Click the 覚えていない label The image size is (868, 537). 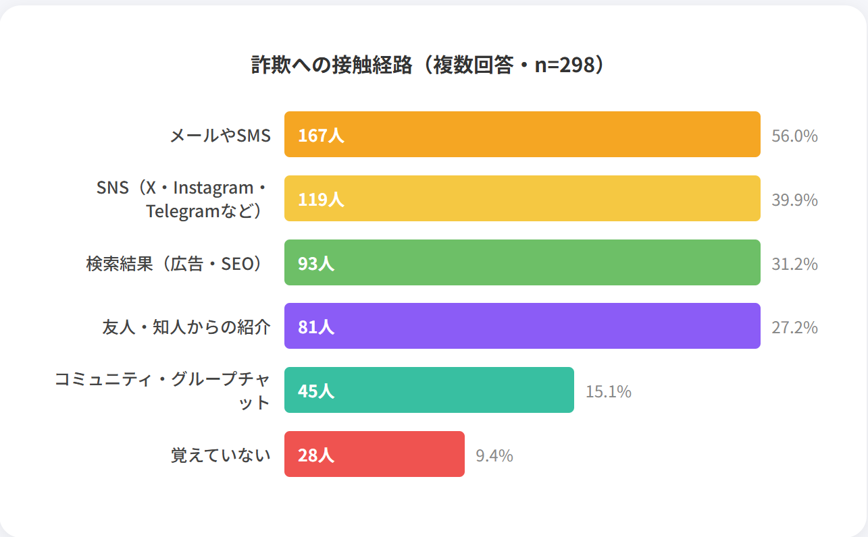click(x=220, y=455)
